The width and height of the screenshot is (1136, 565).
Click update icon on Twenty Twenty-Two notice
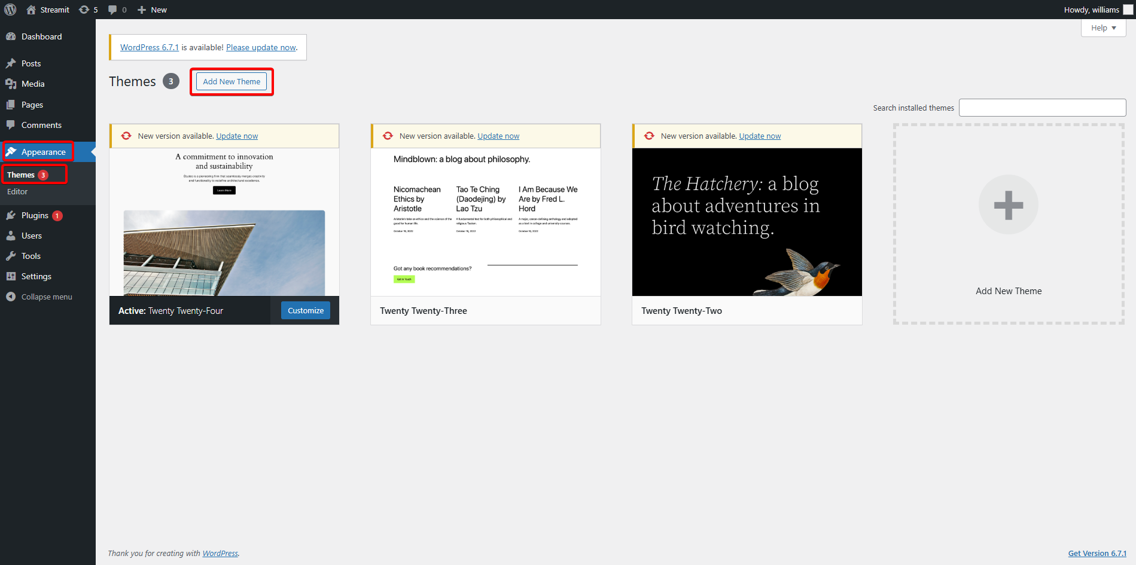(649, 136)
